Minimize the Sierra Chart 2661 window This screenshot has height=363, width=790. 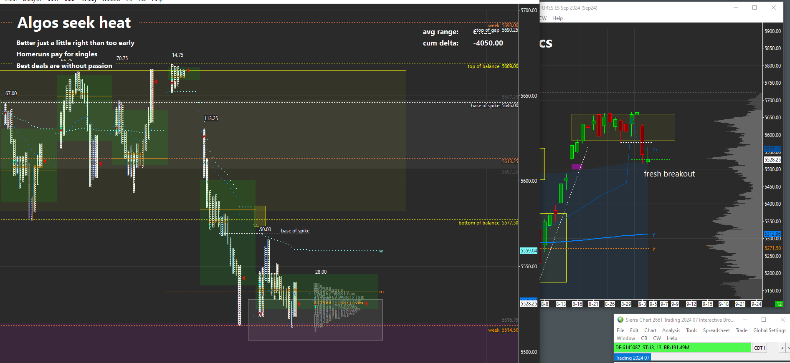click(744, 320)
